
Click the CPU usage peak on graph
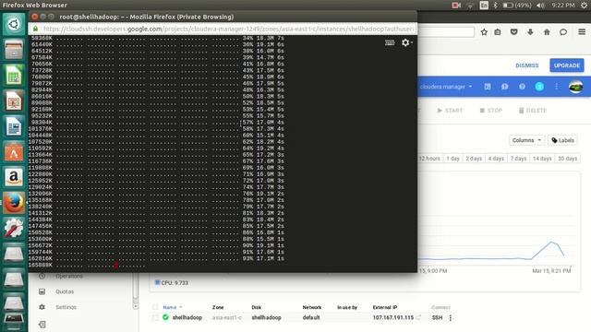[x=552, y=243]
